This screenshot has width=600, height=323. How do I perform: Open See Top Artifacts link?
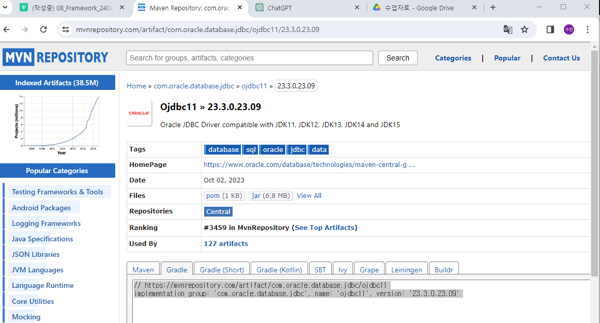pyautogui.click(x=325, y=228)
